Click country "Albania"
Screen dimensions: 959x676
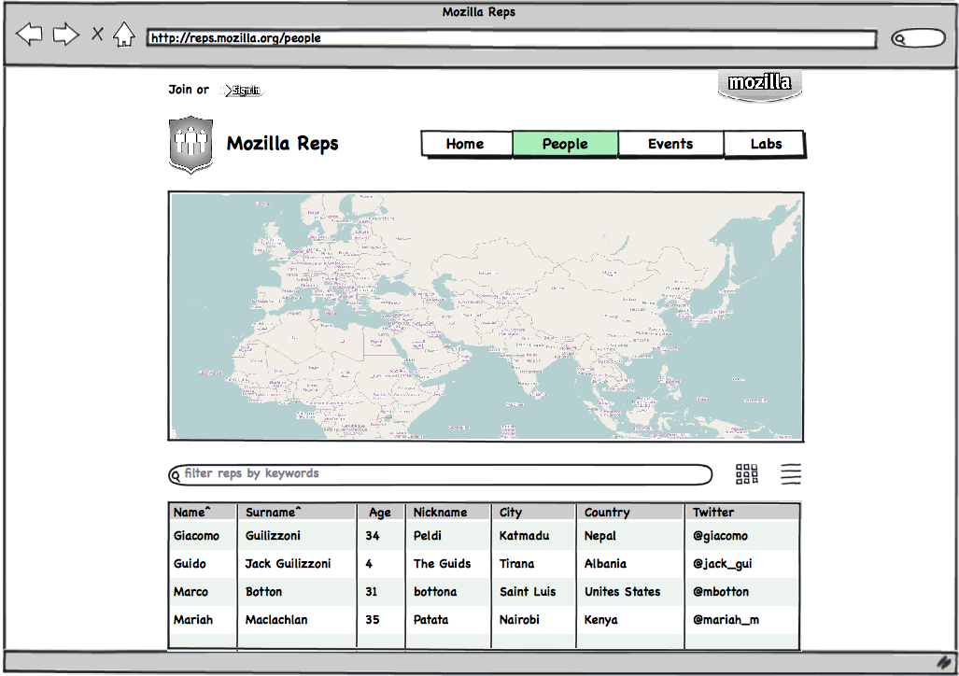pos(605,563)
